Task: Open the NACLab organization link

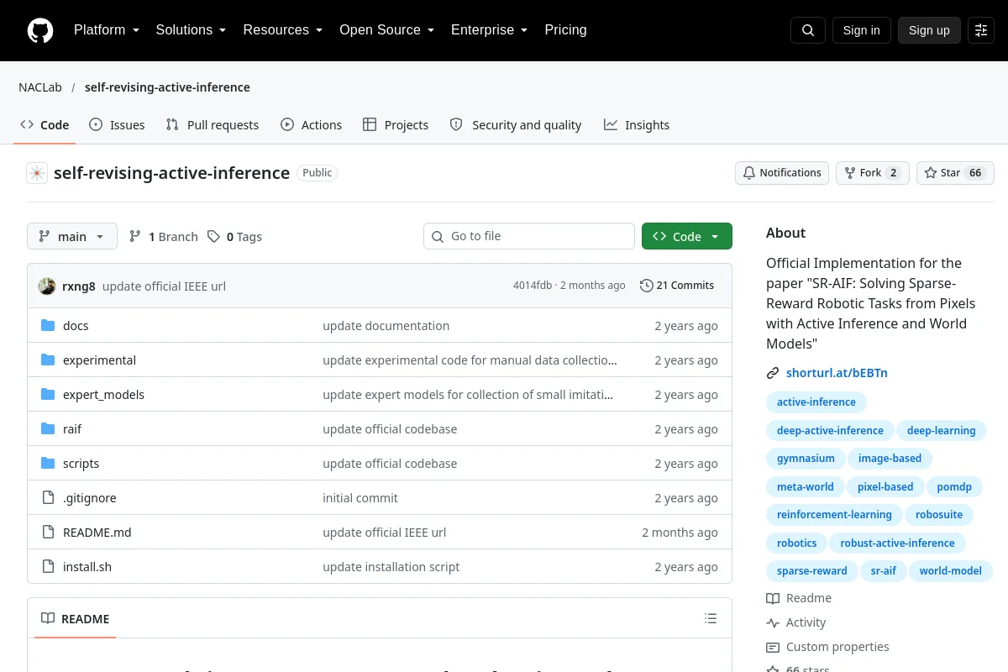Action: (40, 87)
